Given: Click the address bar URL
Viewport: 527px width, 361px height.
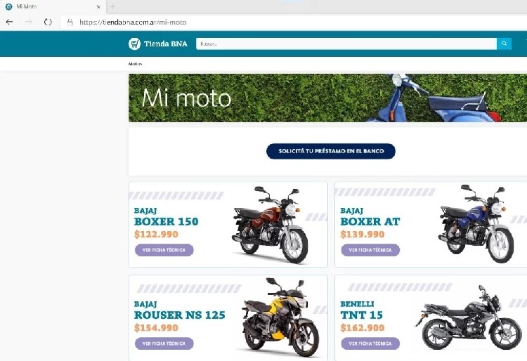Looking at the screenshot, I should tap(133, 22).
